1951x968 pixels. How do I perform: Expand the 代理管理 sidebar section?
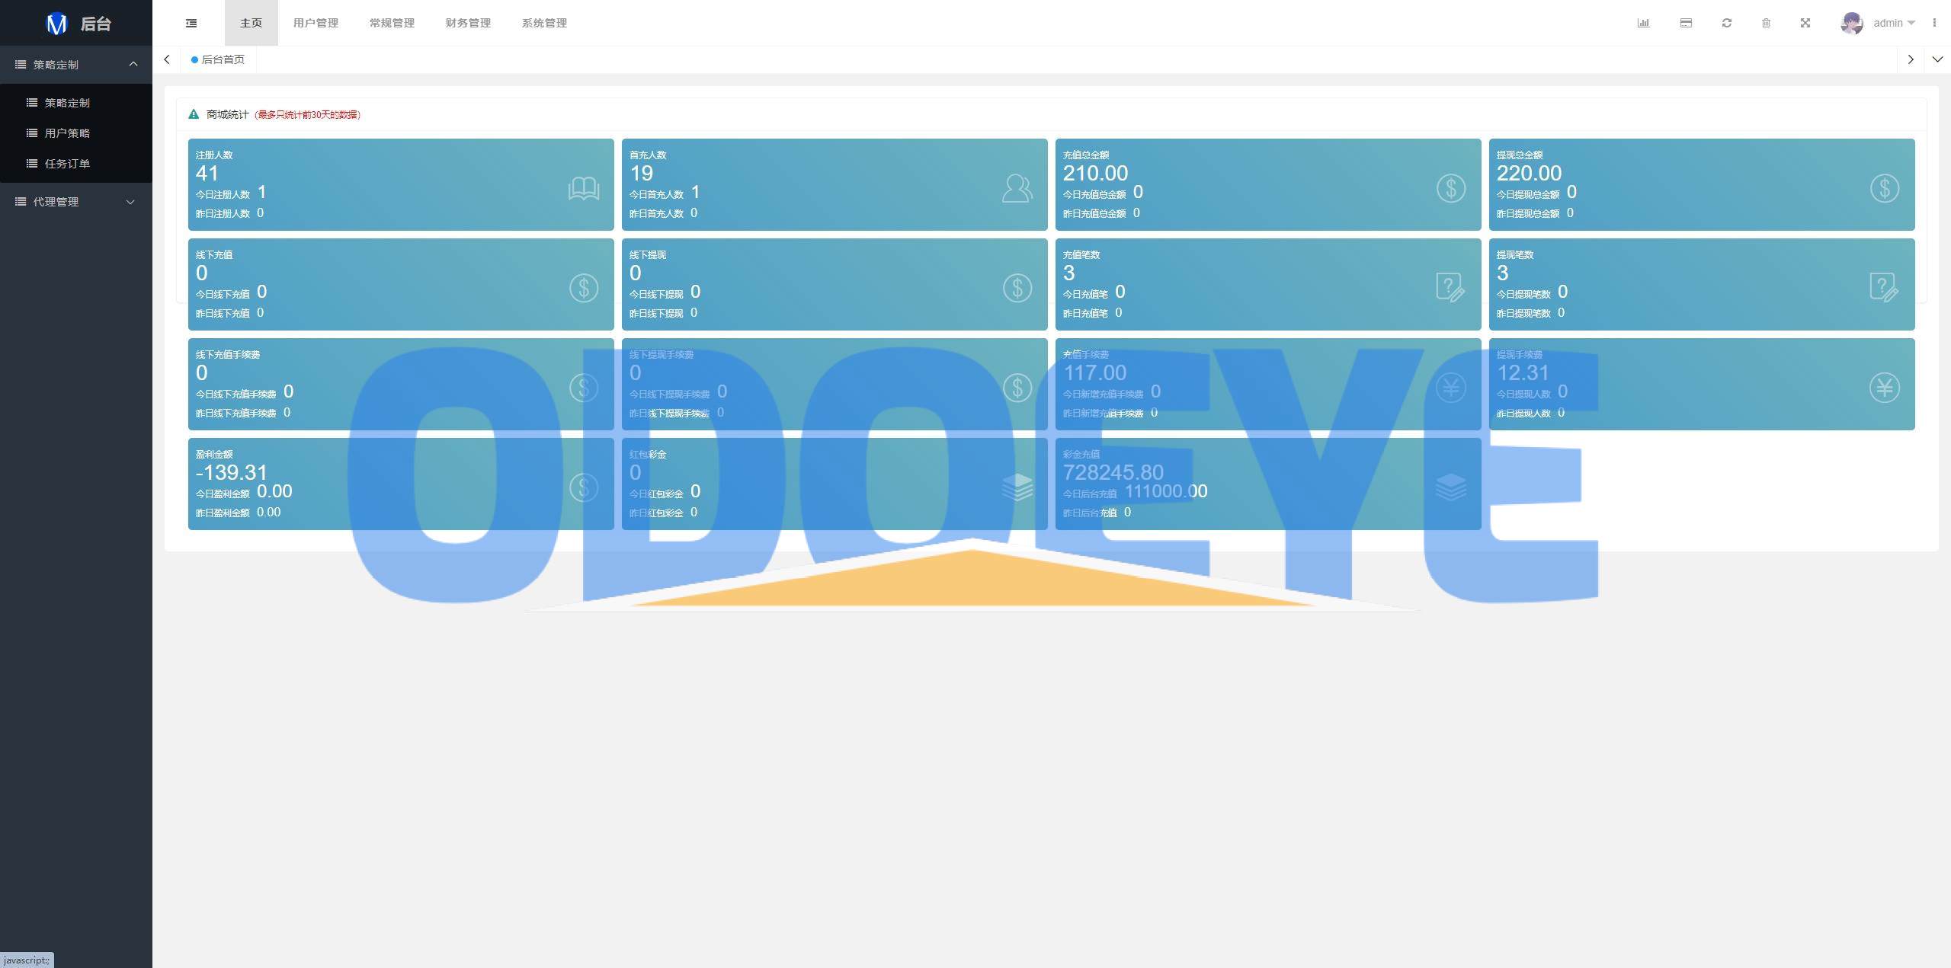(75, 200)
